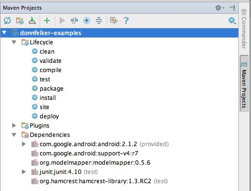Screen dimensions: 251x191
Task: Select the deploy lifecycle goal
Action: [49, 116]
